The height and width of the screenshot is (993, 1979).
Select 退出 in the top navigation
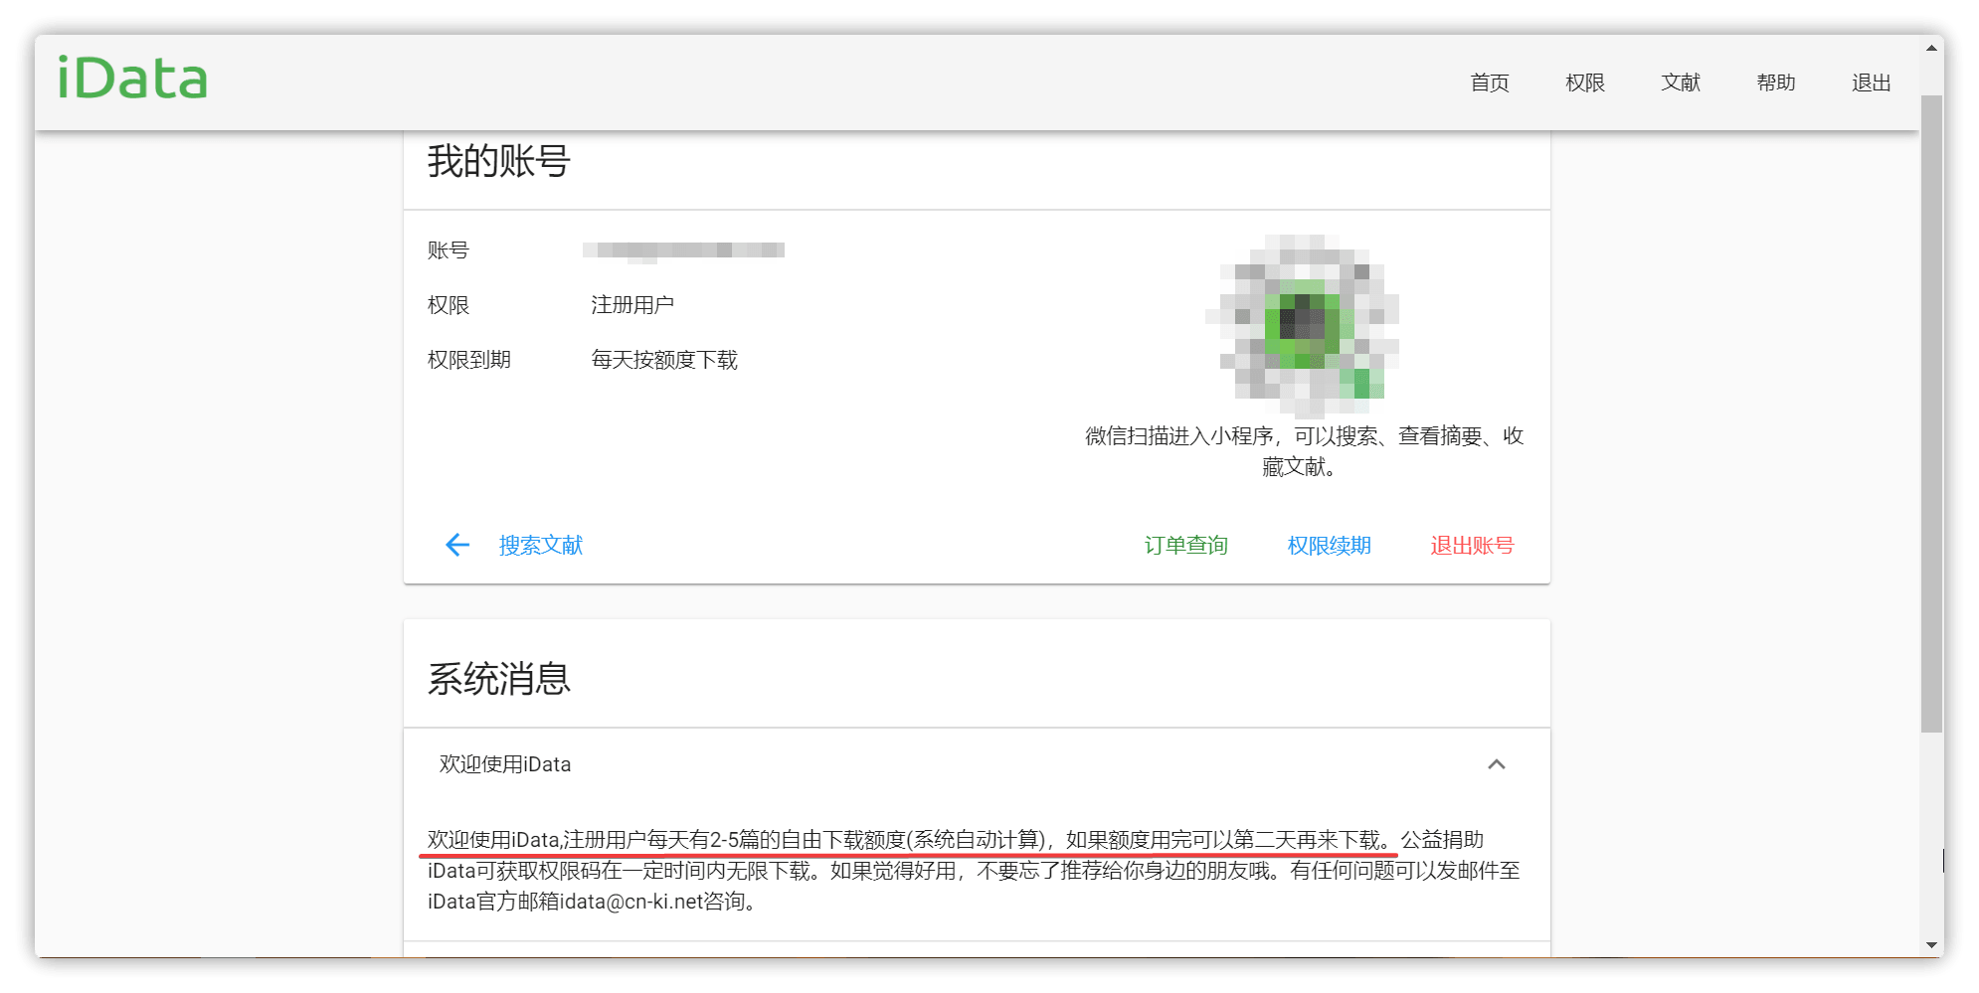click(1871, 83)
